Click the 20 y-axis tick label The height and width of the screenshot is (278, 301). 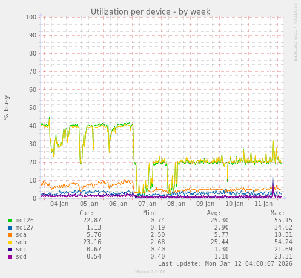tap(33, 162)
